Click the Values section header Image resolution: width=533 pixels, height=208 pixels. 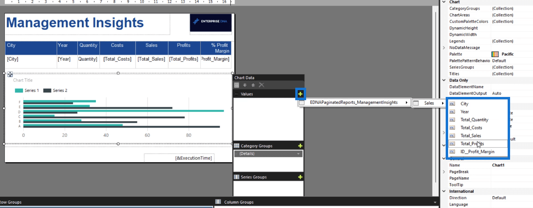click(x=268, y=94)
